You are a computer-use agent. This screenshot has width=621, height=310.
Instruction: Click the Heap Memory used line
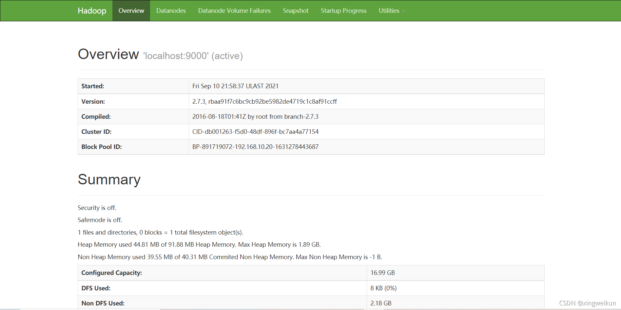[x=199, y=244]
